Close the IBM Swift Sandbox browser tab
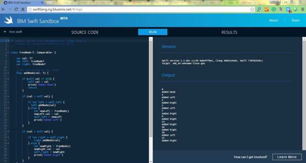The width and height of the screenshot is (306, 163). (42, 3)
